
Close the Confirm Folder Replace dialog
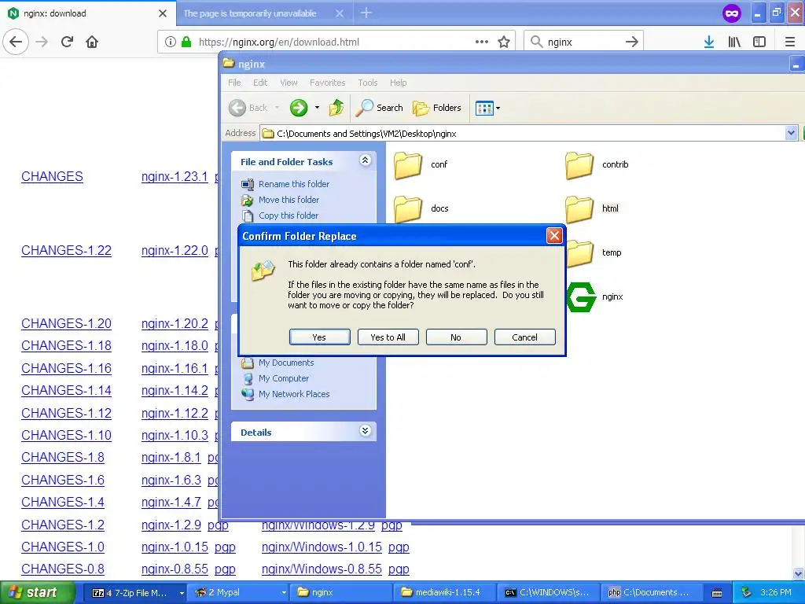554,236
